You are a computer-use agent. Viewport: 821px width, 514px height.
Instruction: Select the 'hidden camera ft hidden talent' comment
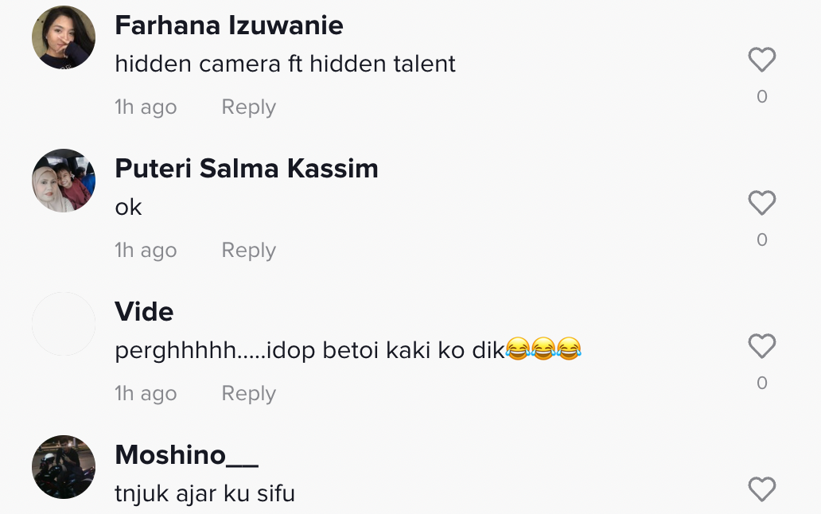[x=285, y=64]
